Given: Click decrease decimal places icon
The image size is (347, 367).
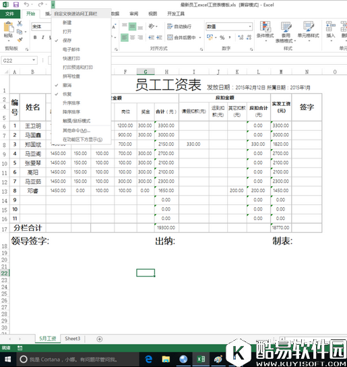Looking at the screenshot, I should coord(249,38).
